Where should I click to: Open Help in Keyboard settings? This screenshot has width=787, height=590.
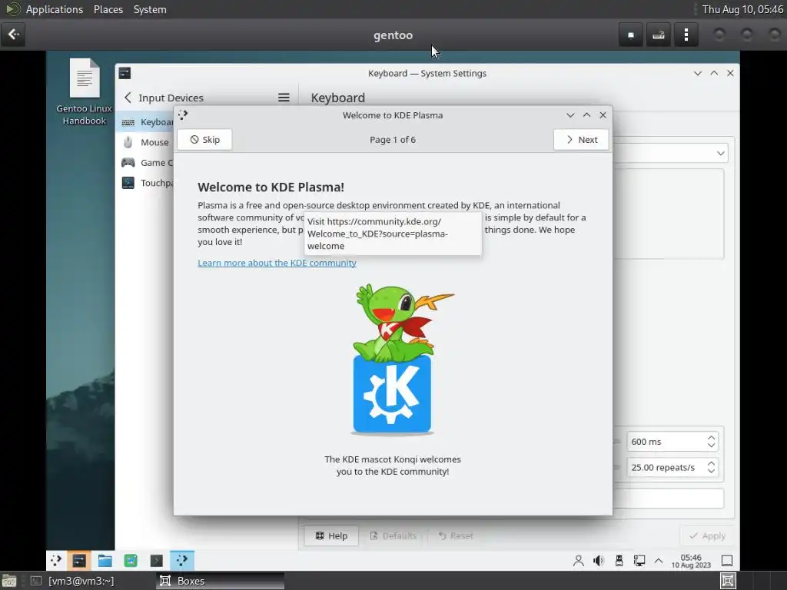tap(331, 535)
